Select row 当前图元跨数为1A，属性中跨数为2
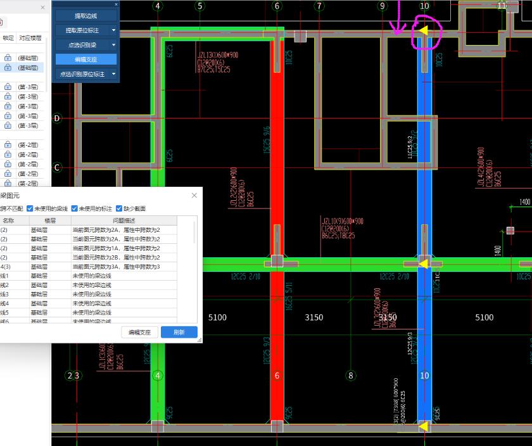 pos(88,248)
